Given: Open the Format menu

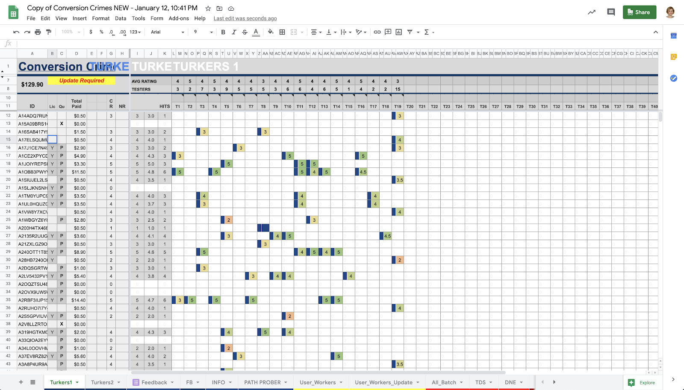Looking at the screenshot, I should pyautogui.click(x=101, y=18).
